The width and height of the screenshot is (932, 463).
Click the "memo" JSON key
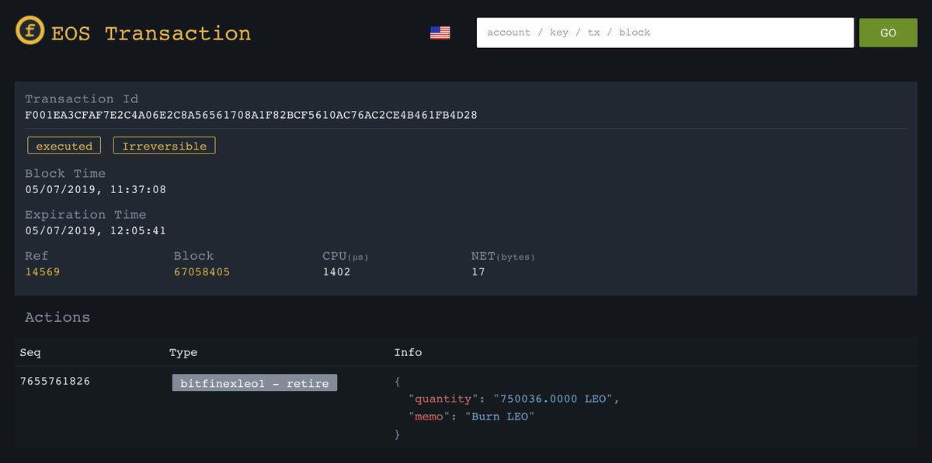coord(429,416)
